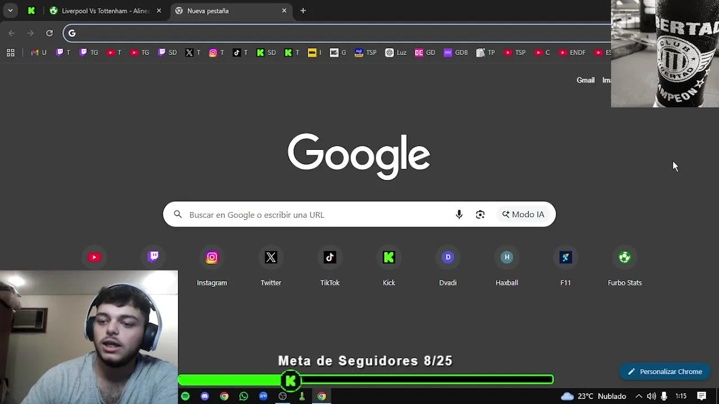Start voice search with microphone icon
Image resolution: width=719 pixels, height=404 pixels.
[459, 214]
